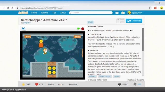Screen dimensions: 165x92
Task: Click the Studios button
Action: [51, 84]
